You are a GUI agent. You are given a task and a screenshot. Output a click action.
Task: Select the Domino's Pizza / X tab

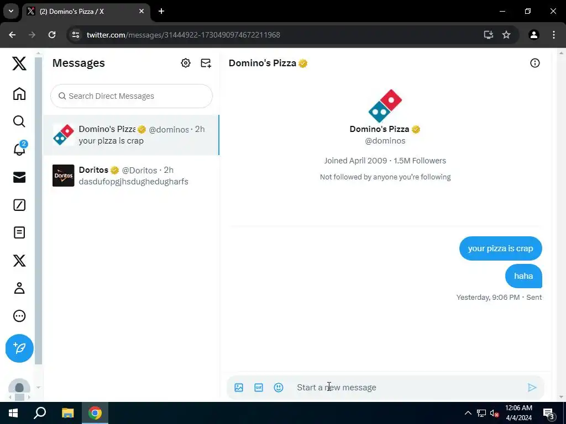coord(87,12)
